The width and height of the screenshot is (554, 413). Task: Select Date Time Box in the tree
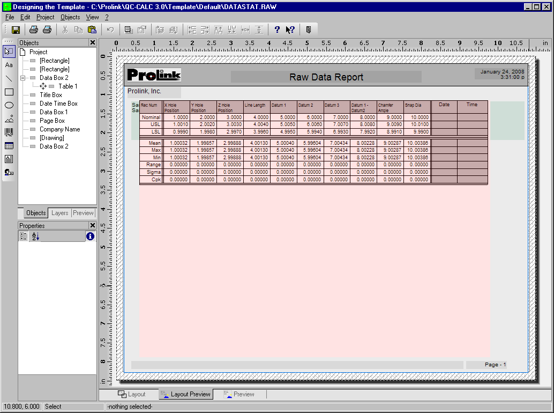58,104
